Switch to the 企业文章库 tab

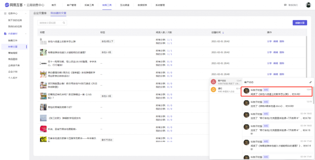coord(40,13)
